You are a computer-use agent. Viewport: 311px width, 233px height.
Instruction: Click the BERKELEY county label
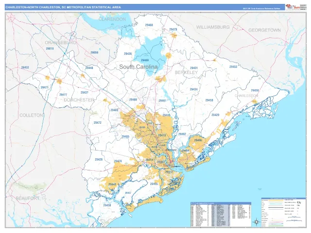186,72
